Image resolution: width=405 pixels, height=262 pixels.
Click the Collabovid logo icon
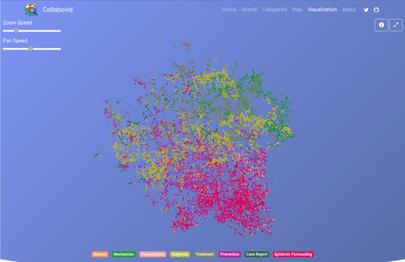pos(31,10)
